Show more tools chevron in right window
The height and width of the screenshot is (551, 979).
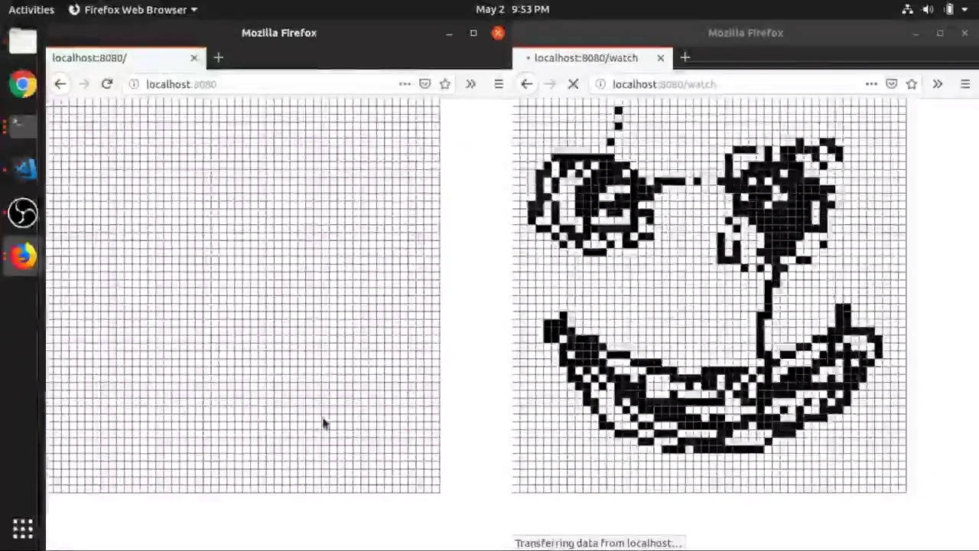tap(937, 84)
